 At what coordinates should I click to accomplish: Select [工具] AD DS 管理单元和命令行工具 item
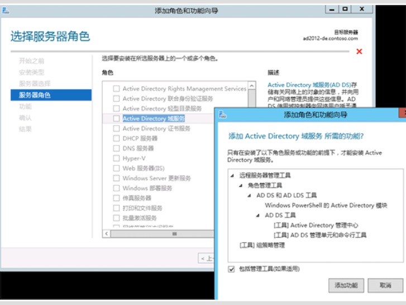pyautogui.click(x=320, y=235)
